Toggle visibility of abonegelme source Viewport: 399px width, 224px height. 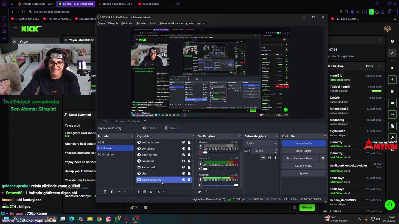point(184,155)
